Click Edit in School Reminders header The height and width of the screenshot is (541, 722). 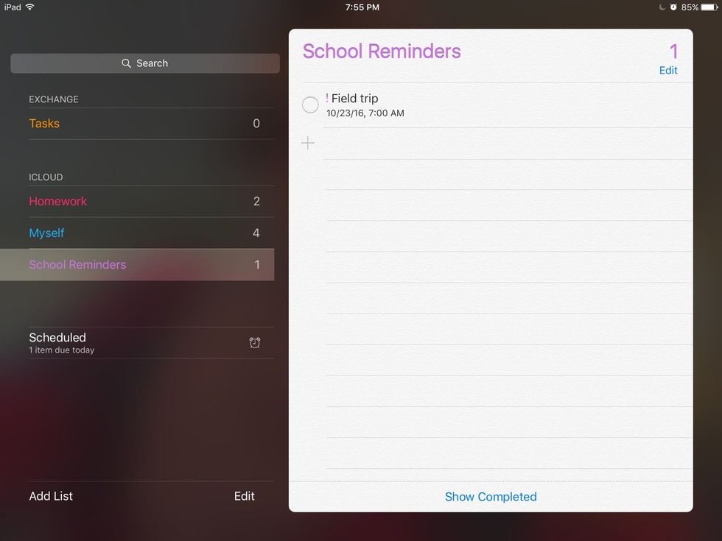(x=668, y=71)
